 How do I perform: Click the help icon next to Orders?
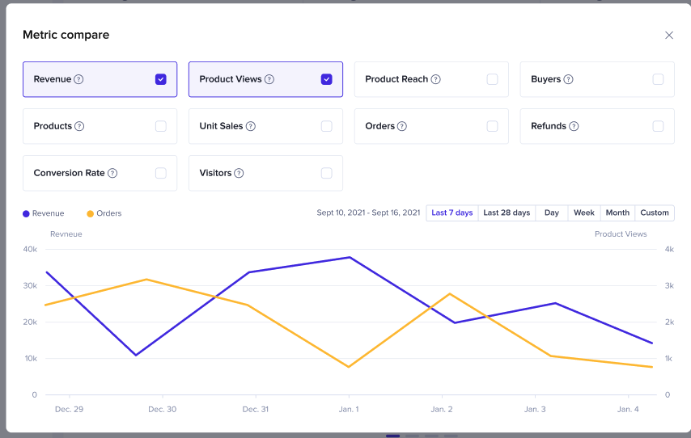[x=402, y=126]
